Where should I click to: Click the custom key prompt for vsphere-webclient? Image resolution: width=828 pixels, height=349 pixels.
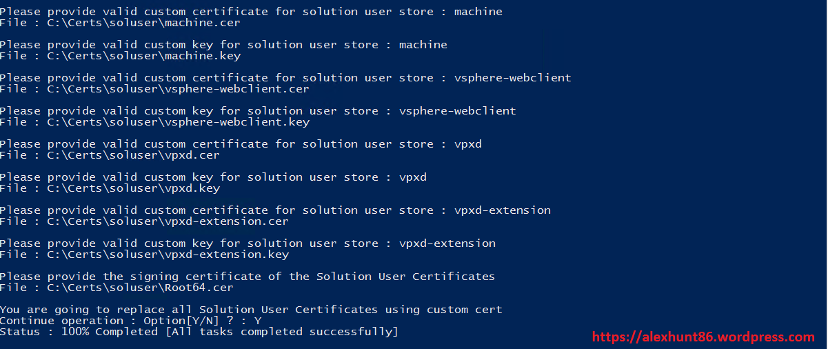(258, 111)
